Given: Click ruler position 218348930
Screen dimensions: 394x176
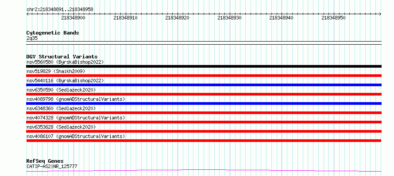Looking at the screenshot, I should coord(229,18).
